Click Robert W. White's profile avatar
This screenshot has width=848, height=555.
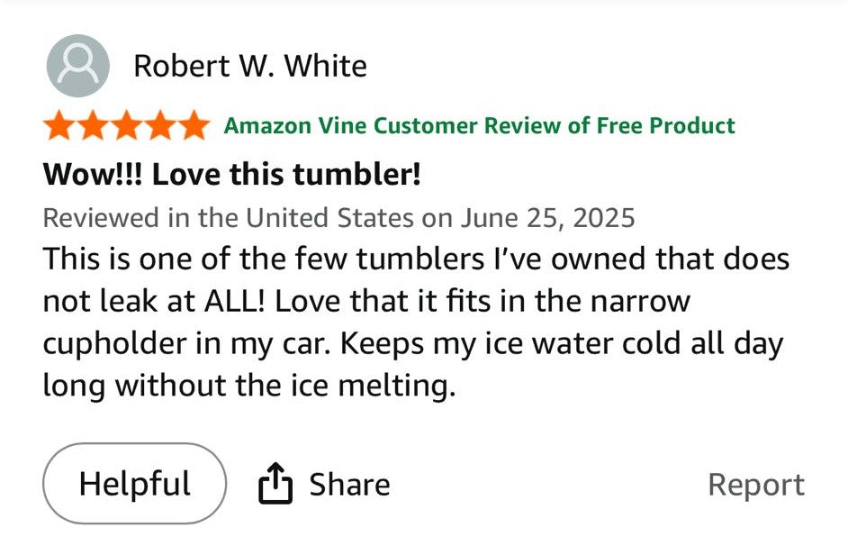(x=78, y=66)
